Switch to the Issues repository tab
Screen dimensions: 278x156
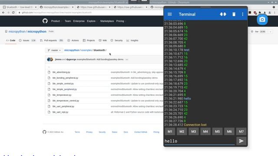click(27, 40)
